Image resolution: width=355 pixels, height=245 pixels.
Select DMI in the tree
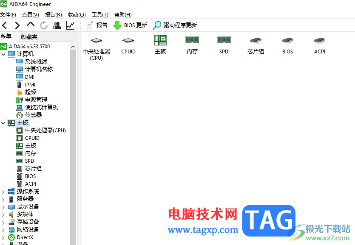pos(26,77)
